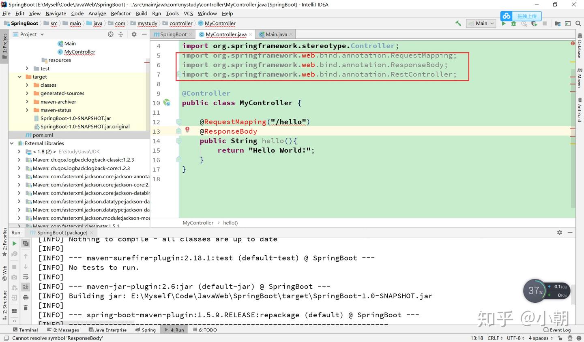
Task: Click the UTF-8 encoding in status bar
Action: pyautogui.click(x=515, y=338)
